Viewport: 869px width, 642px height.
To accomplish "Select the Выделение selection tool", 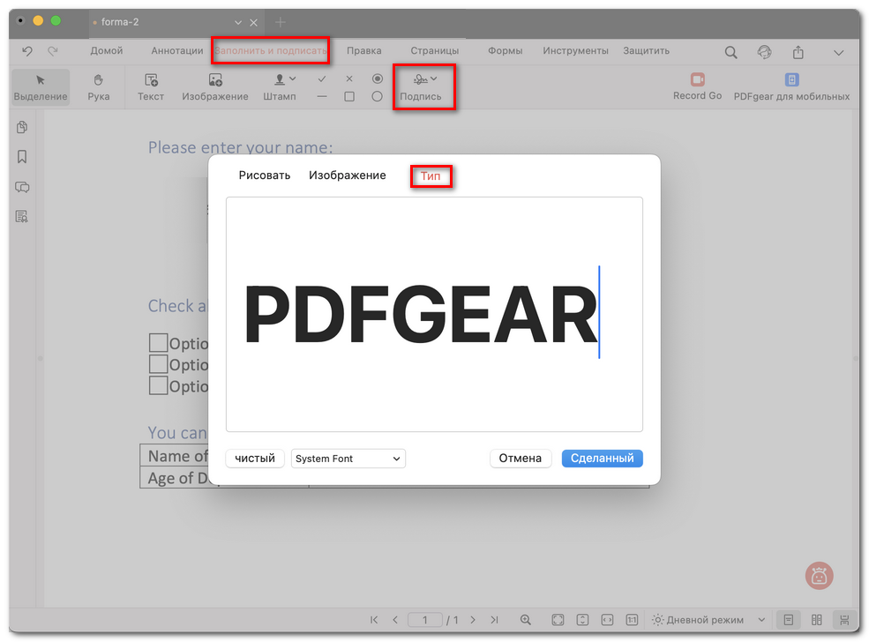I will pyautogui.click(x=41, y=87).
